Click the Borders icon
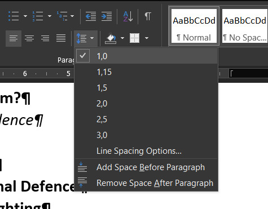The height and width of the screenshot is (209, 268). click(135, 38)
